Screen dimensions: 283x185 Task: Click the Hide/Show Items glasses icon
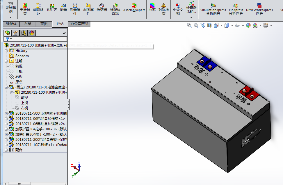(238, 26)
